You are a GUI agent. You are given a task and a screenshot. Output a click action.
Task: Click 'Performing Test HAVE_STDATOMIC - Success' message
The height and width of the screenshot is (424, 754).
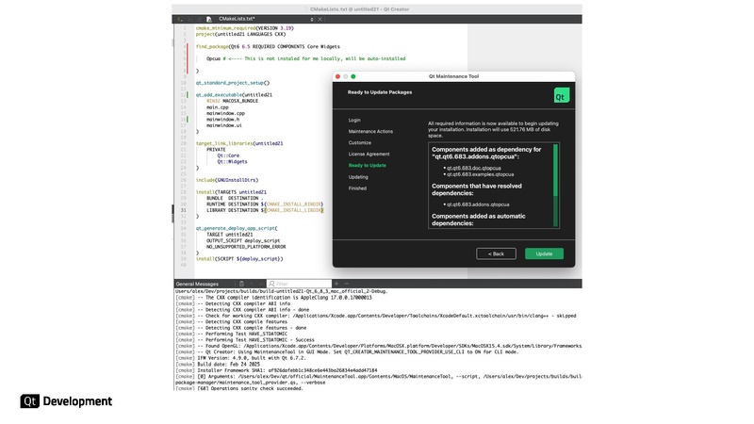click(x=245, y=340)
